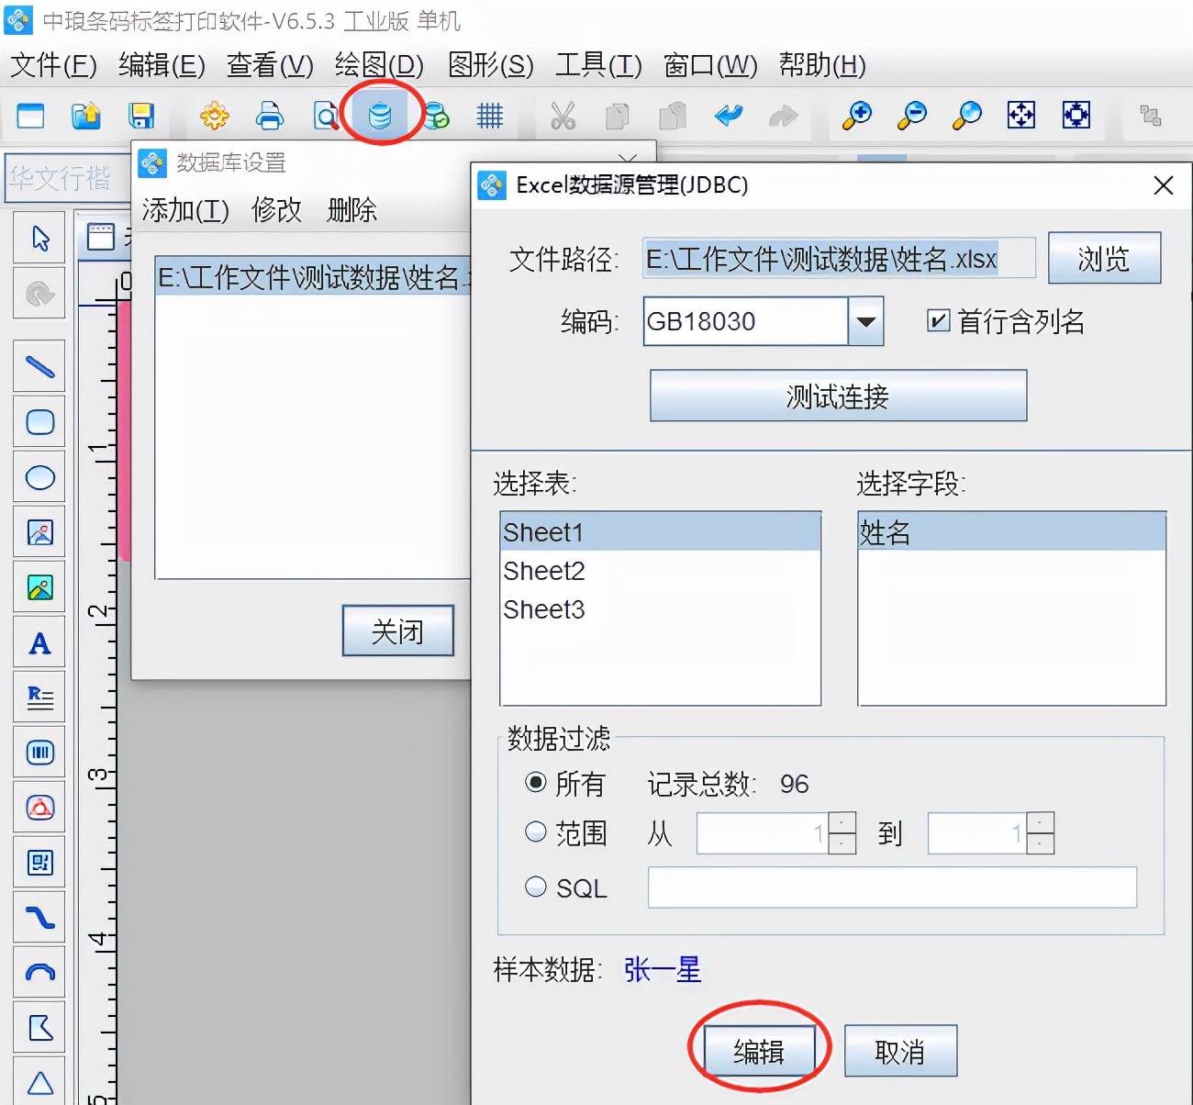Open the 查看(V) menu
This screenshot has width=1193, height=1105.
coord(270,65)
